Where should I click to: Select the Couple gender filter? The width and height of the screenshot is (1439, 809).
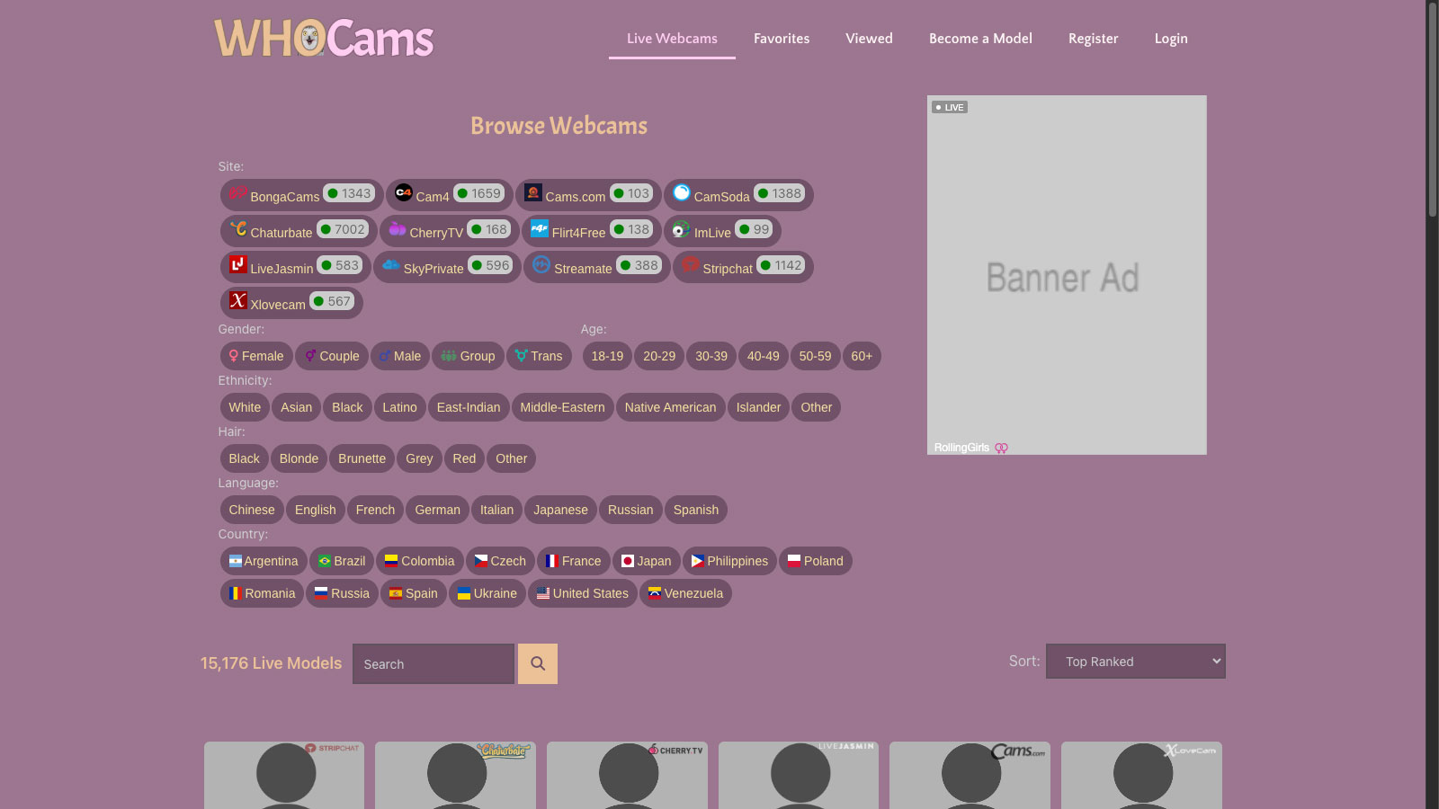(x=332, y=356)
